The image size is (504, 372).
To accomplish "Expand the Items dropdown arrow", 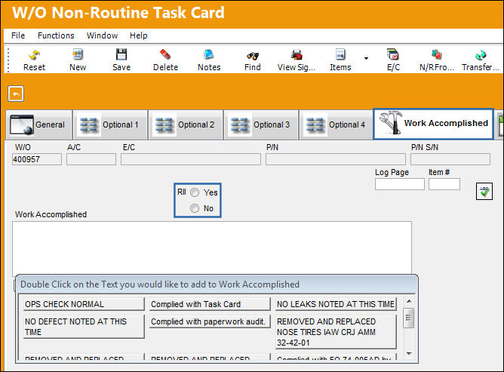I will 366,58.
